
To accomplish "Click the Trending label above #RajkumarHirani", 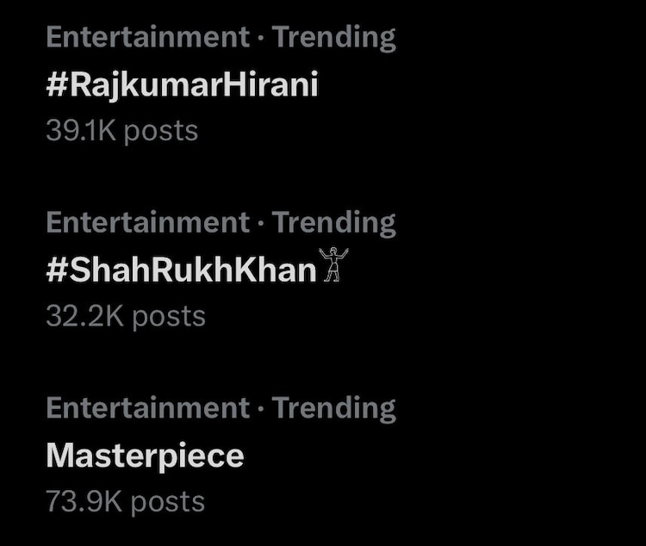I will pyautogui.click(x=334, y=37).
